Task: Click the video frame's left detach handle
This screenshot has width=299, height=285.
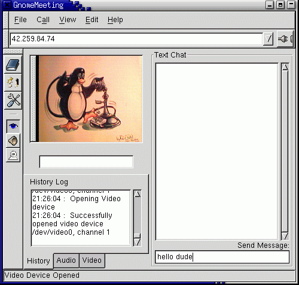Action: [x=33, y=99]
